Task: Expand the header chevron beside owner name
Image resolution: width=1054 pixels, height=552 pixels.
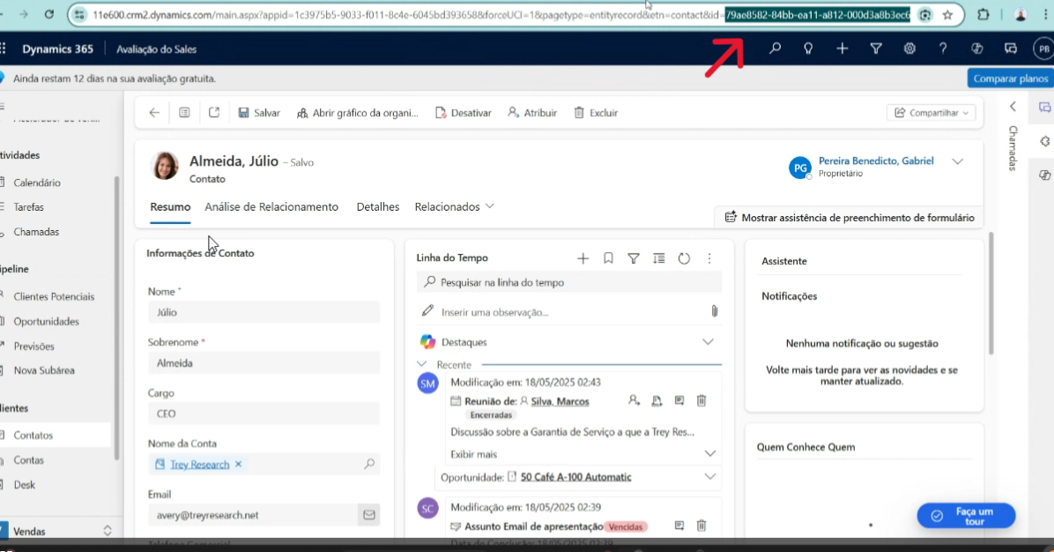Action: pyautogui.click(x=958, y=161)
